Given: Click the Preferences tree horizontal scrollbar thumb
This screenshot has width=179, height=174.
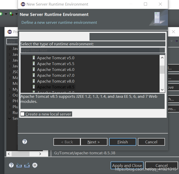Looking at the screenshot, I should coord(21,154).
